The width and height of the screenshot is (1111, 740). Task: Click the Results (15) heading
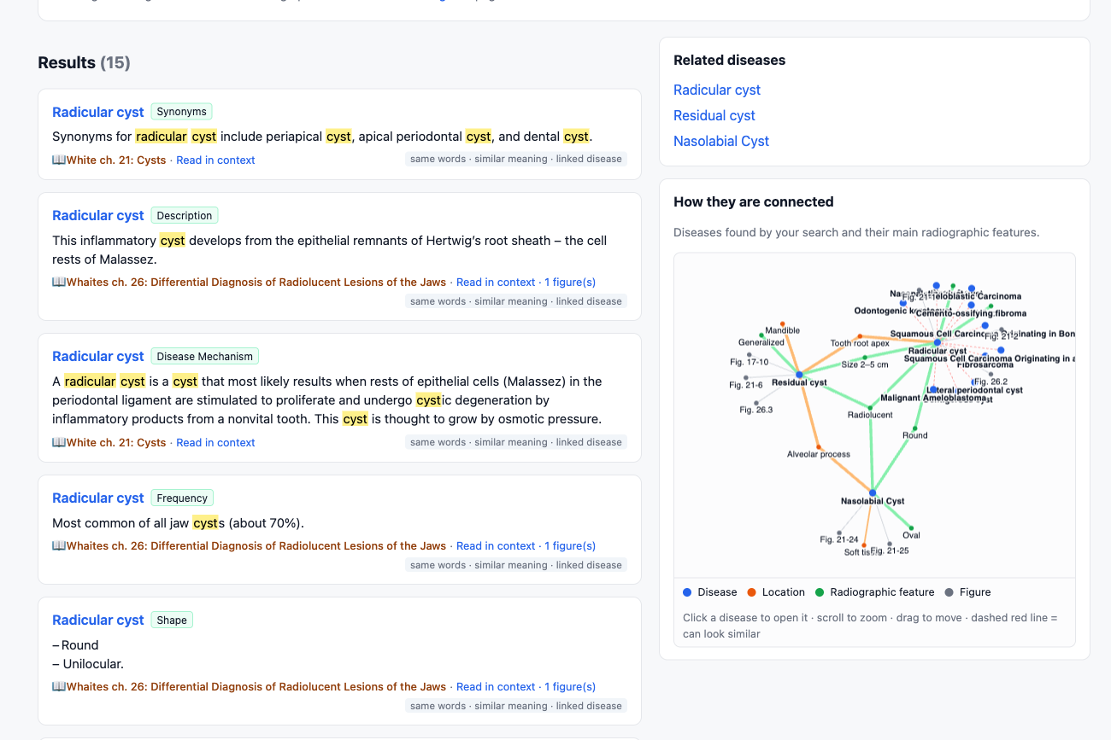[x=84, y=62]
